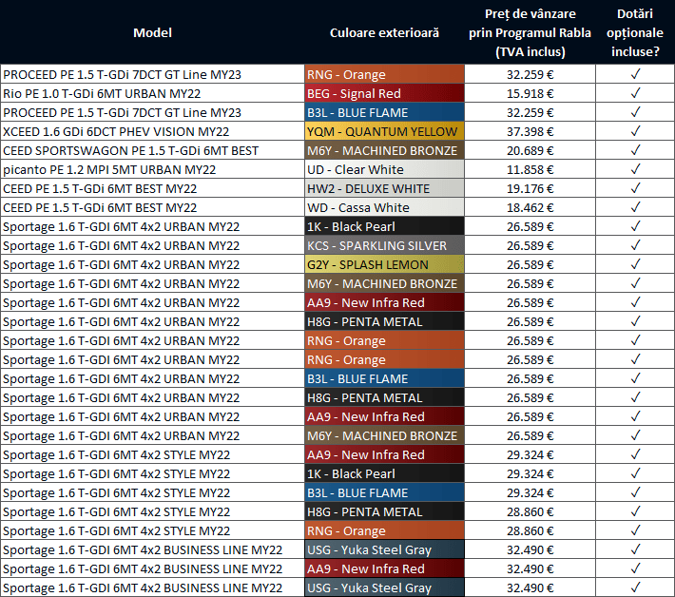Click the G2Y - SPLASH LEMON color cell
Viewport: 675px width, 597px height.
(x=384, y=264)
